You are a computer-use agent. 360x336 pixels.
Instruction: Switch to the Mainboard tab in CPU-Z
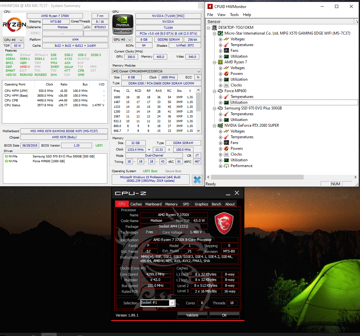[x=153, y=204]
